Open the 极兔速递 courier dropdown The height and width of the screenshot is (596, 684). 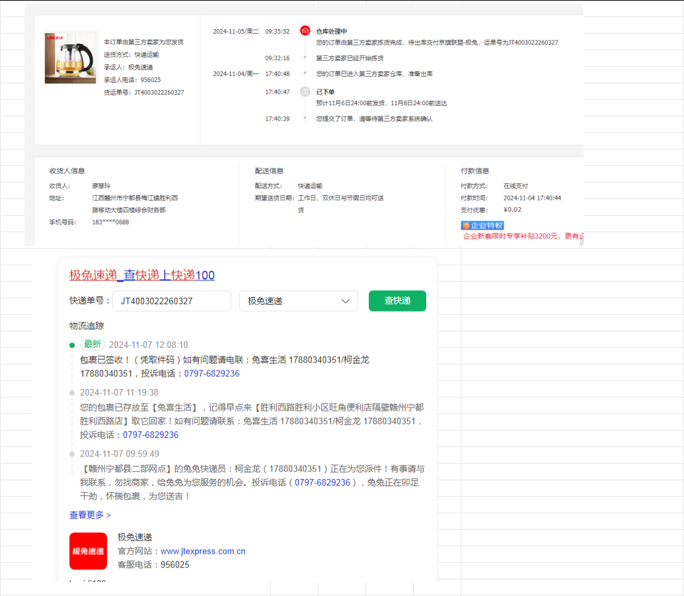298,301
